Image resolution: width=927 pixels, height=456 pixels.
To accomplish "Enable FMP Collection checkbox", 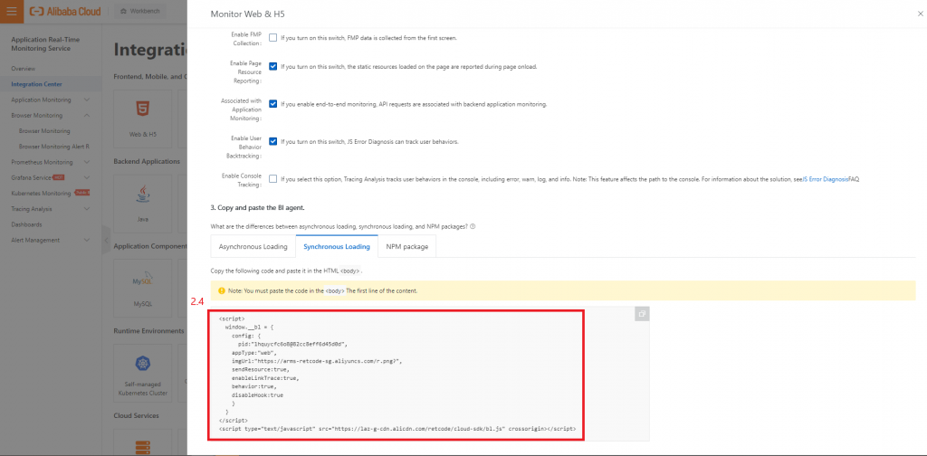I will pos(272,37).
